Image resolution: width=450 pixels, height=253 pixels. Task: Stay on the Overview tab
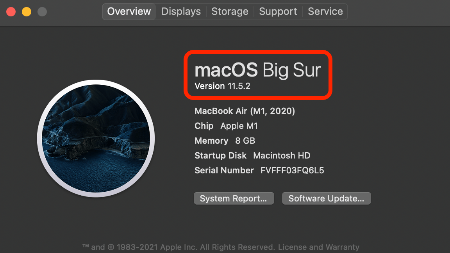129,11
